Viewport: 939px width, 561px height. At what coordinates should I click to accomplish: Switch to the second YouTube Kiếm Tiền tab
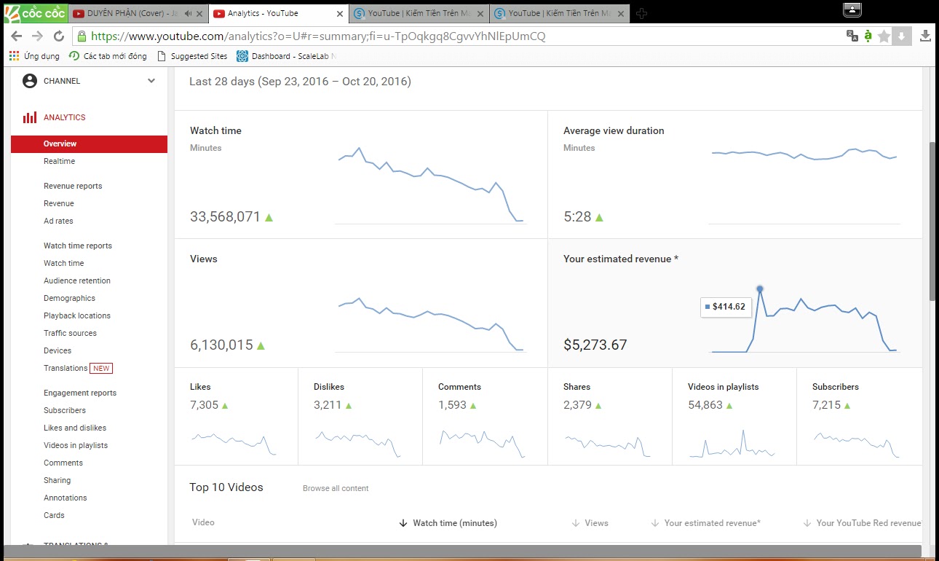pos(560,13)
